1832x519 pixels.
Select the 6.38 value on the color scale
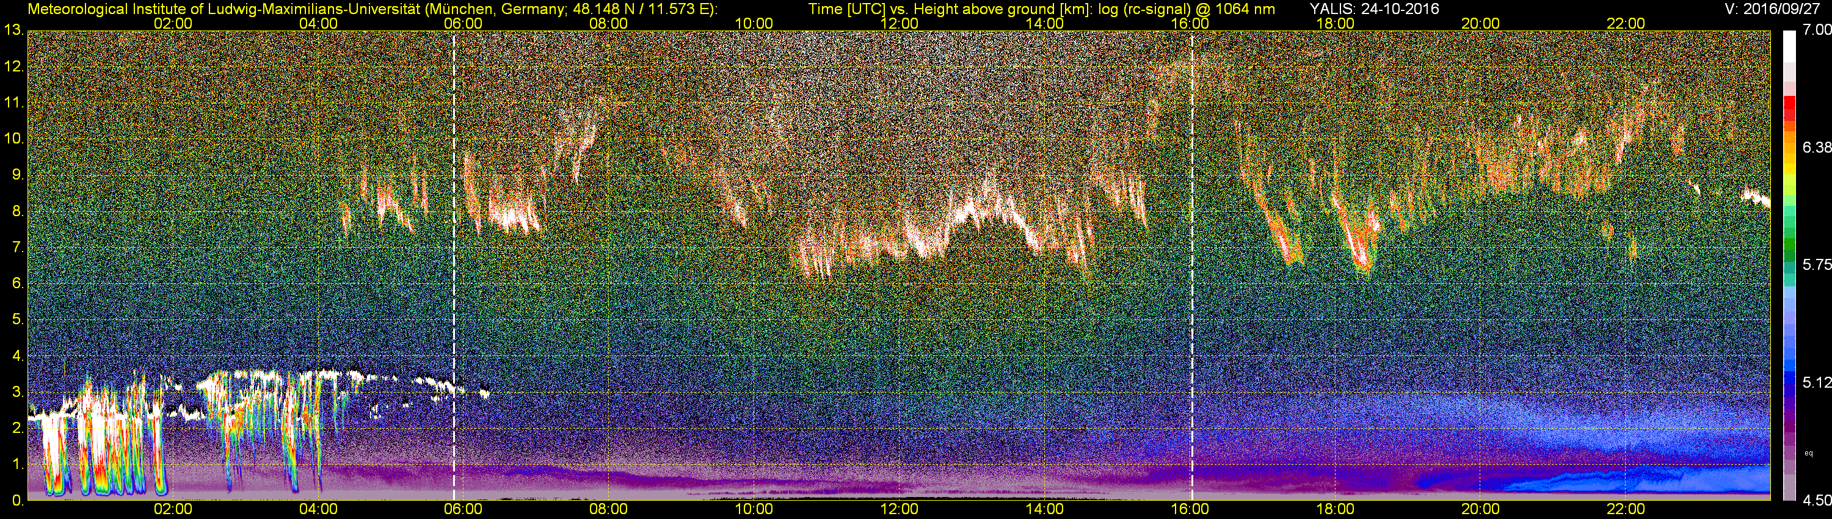[x=1816, y=148]
